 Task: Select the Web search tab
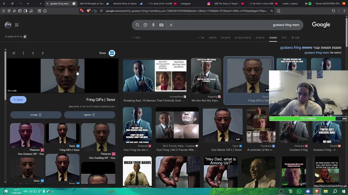point(226,38)
